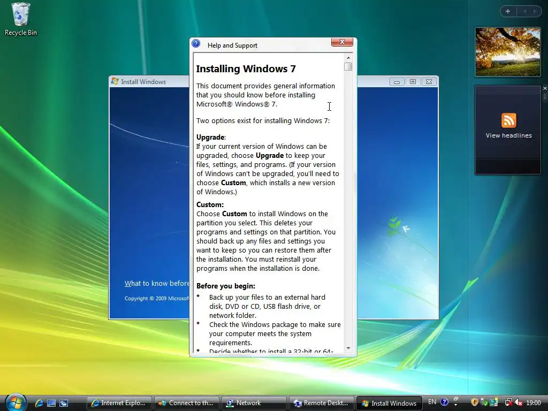Close the Help and Support window
This screenshot has width=548, height=411.
[x=342, y=42]
